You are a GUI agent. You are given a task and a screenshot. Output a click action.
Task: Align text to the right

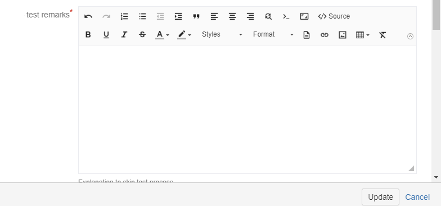[x=250, y=16]
